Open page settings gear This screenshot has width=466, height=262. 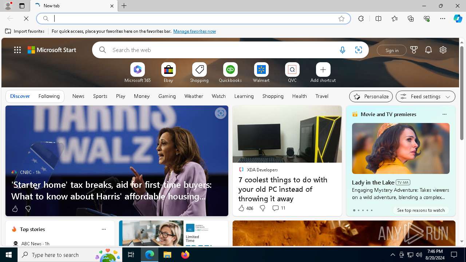point(443,50)
